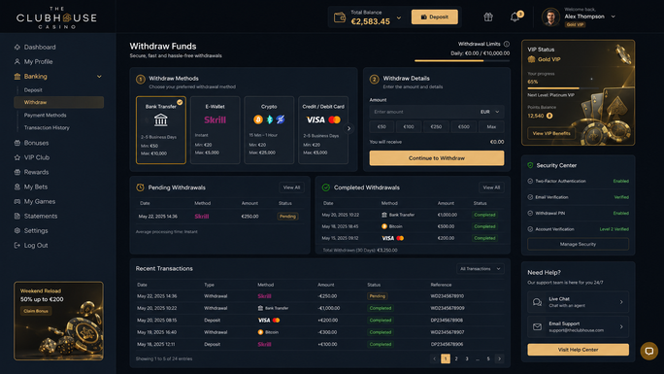Choose the €250 quick amount
This screenshot has width=664, height=374.
[436, 126]
